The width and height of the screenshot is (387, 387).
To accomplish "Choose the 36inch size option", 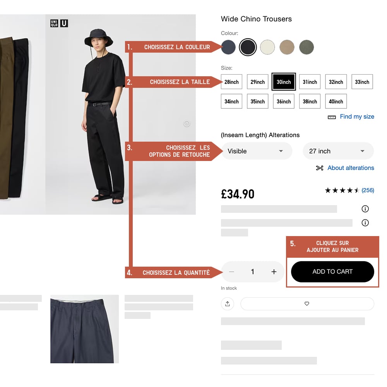I will click(284, 101).
